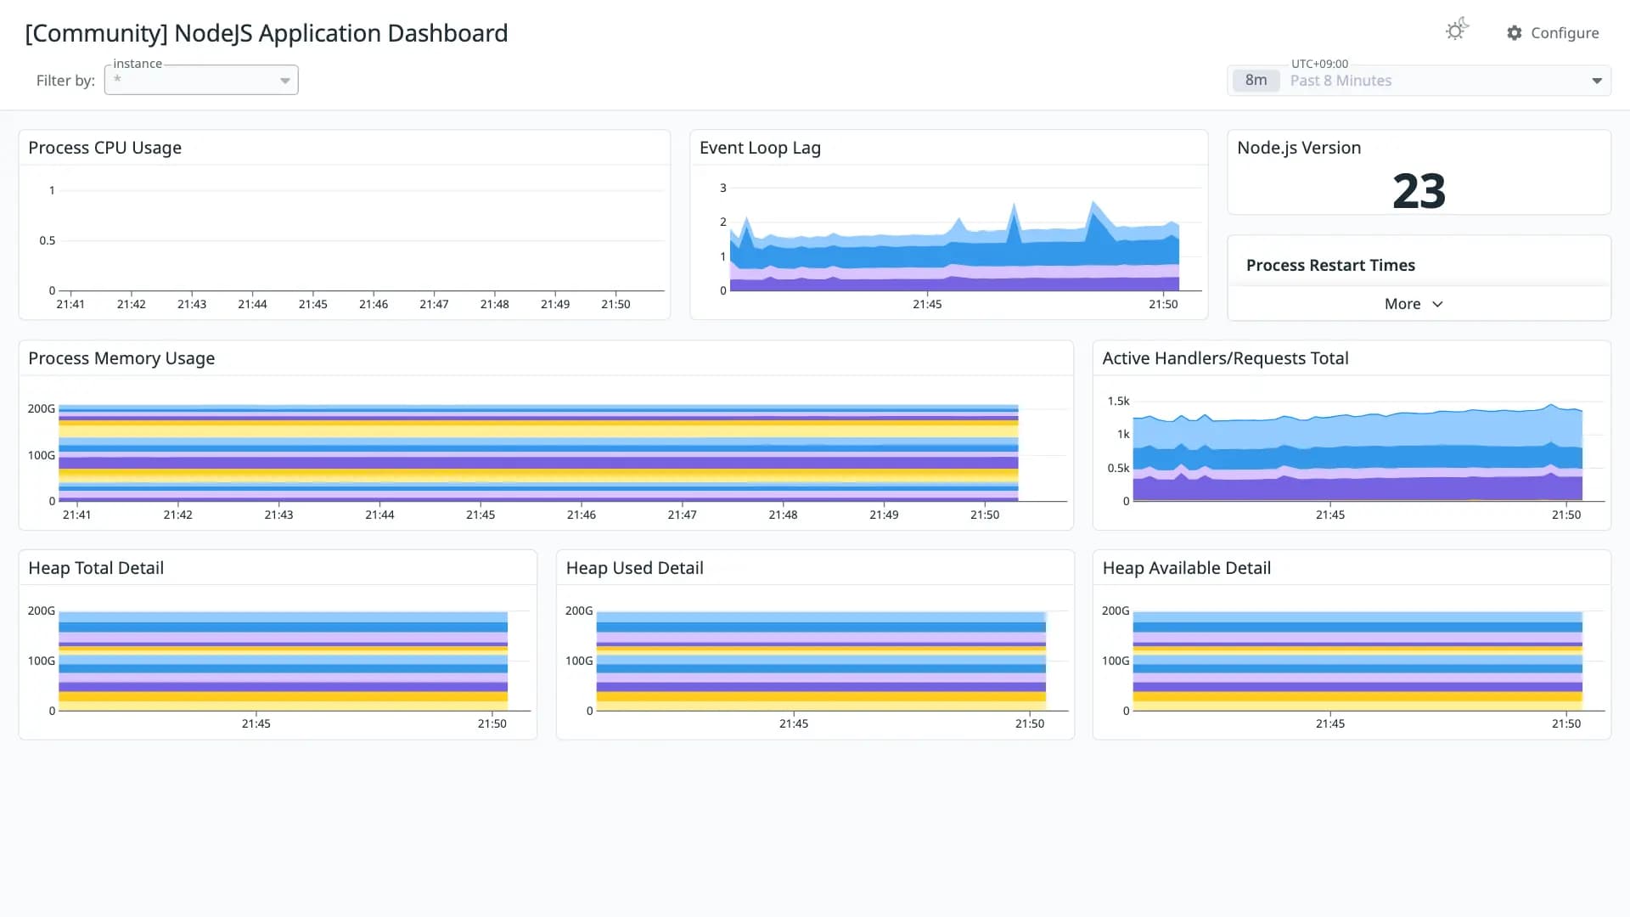Click the Active Handlers/Requests Total title

click(x=1225, y=358)
